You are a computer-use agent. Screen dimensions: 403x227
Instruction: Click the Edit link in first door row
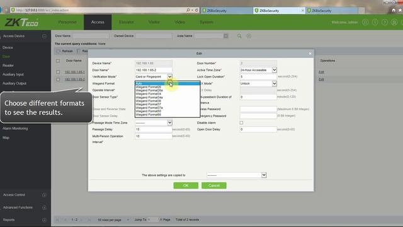tap(321, 72)
